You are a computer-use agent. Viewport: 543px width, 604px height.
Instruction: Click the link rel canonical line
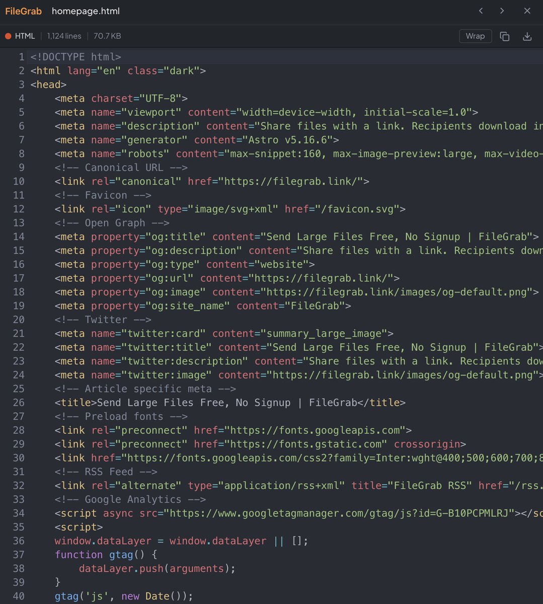[212, 182]
